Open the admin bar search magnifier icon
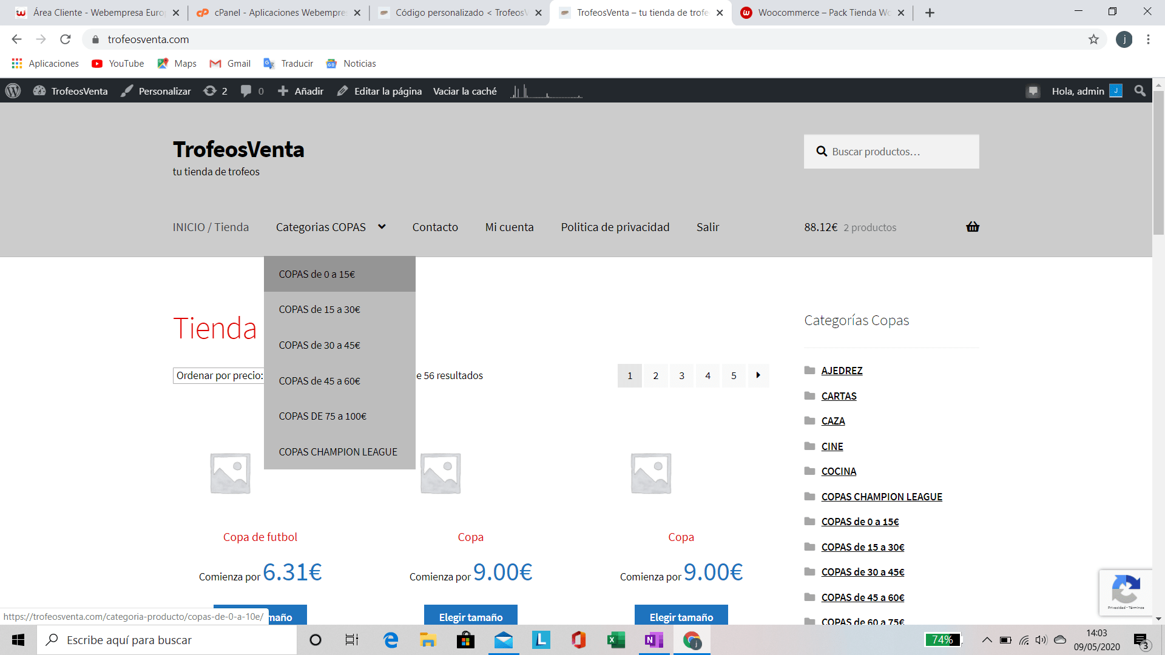The image size is (1165, 655). coord(1140,91)
